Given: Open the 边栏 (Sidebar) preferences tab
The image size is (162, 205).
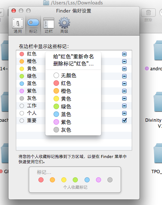Looking at the screenshot, I should click(49, 26).
